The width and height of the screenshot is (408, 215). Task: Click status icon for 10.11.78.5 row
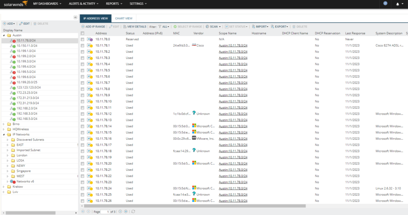pyautogui.click(x=90, y=70)
